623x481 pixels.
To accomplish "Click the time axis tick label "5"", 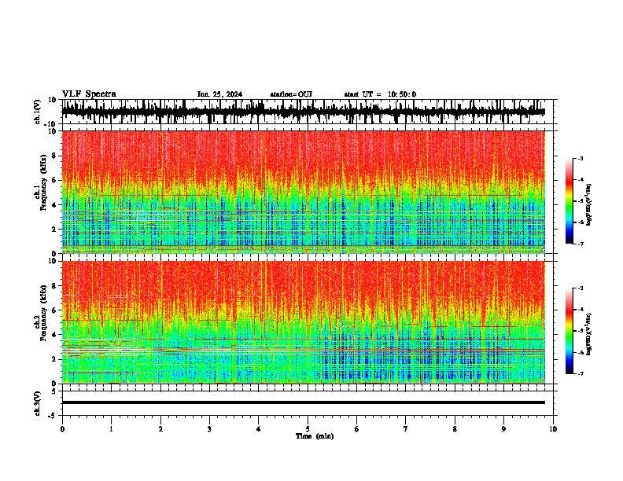I will [x=308, y=429].
